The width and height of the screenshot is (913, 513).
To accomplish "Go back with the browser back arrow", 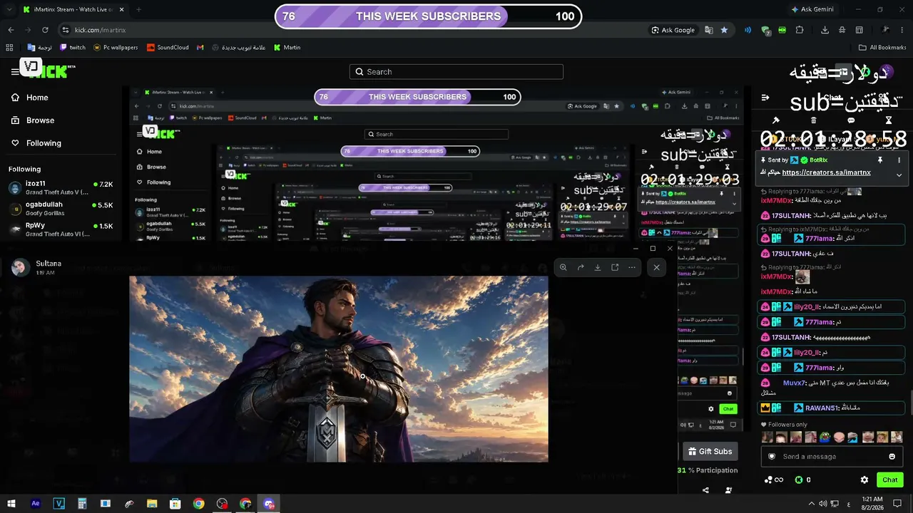I will (x=11, y=30).
